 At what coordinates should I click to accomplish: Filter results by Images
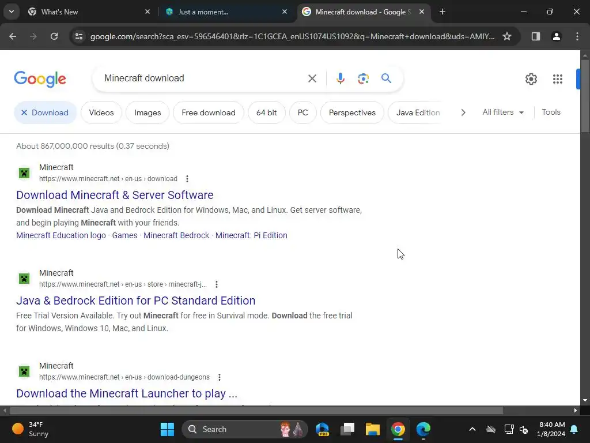147,112
